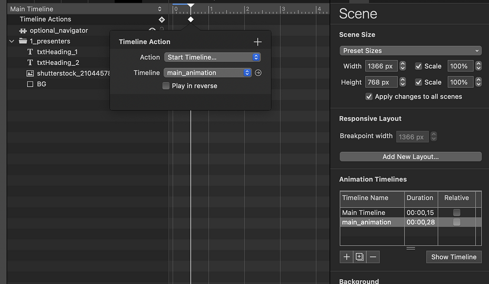Uncheck Apply changes to all scenes
The image size is (489, 284).
(x=369, y=96)
